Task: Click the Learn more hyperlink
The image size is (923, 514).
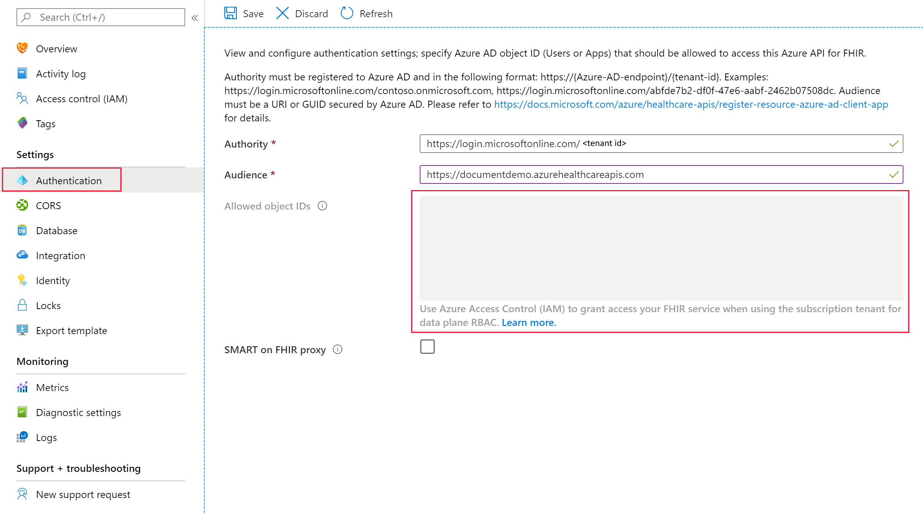Action: 528,322
